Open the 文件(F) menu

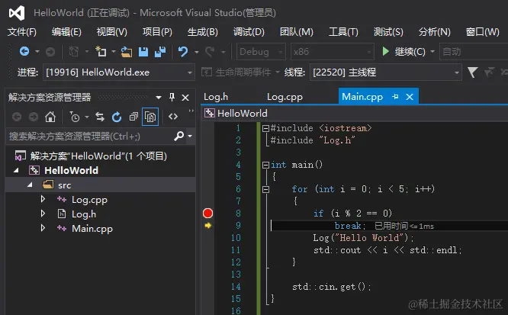pyautogui.click(x=22, y=32)
